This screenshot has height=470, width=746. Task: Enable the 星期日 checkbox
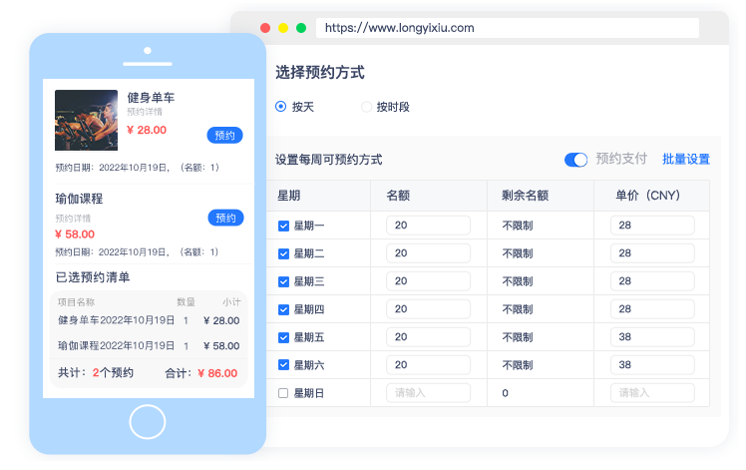[283, 393]
